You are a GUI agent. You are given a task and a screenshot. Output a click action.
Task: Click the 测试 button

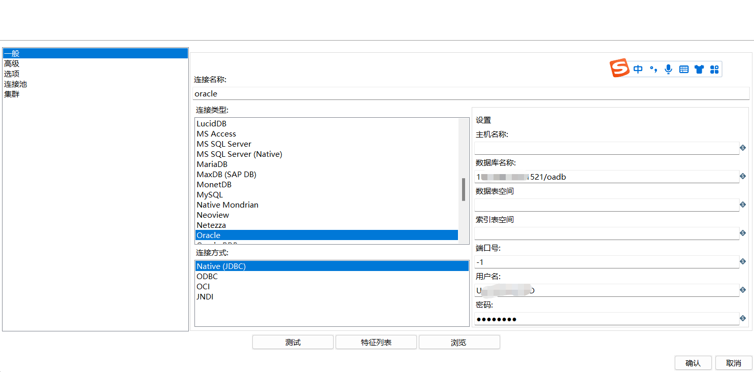tap(293, 343)
